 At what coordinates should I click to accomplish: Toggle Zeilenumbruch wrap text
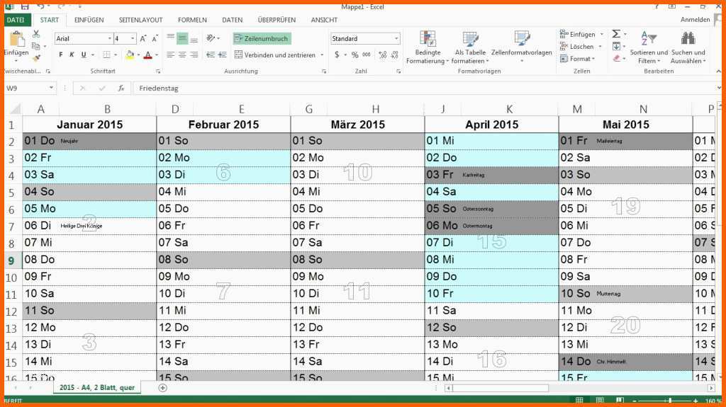click(x=262, y=39)
